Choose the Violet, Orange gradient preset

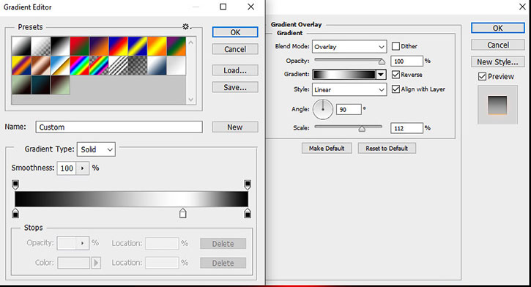(x=99, y=46)
